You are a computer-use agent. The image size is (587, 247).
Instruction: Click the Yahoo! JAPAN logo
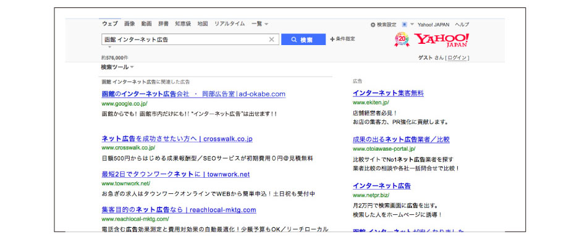pyautogui.click(x=441, y=40)
